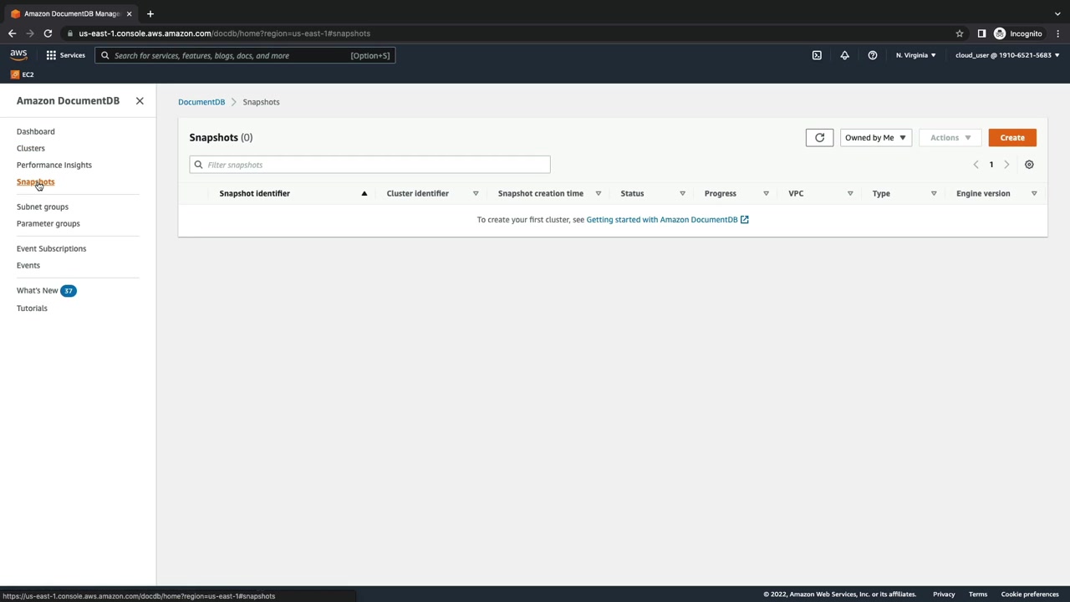Open the notifications bell

844,55
